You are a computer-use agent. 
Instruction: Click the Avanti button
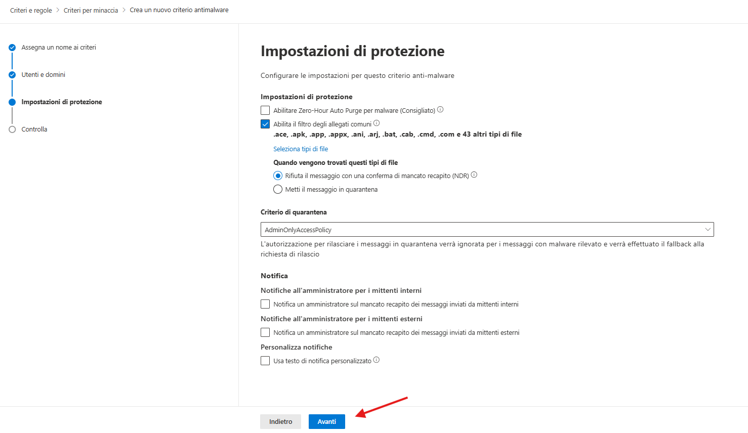pos(327,421)
